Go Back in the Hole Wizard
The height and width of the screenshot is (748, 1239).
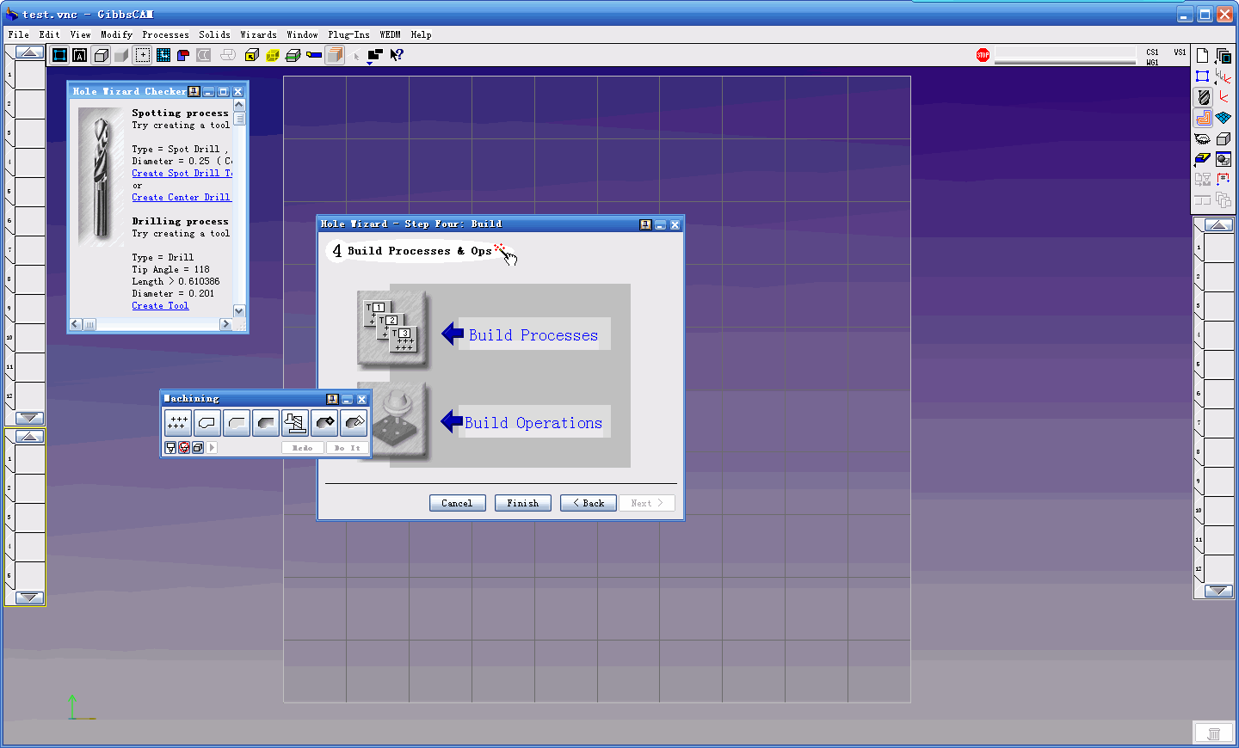589,503
